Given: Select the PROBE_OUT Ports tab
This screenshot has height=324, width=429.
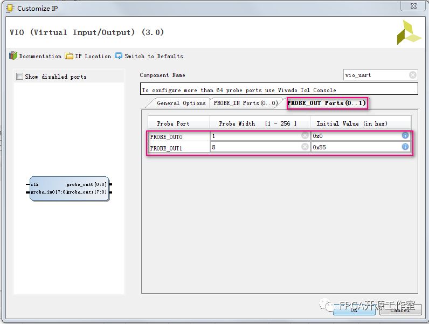Looking at the screenshot, I should click(x=326, y=103).
